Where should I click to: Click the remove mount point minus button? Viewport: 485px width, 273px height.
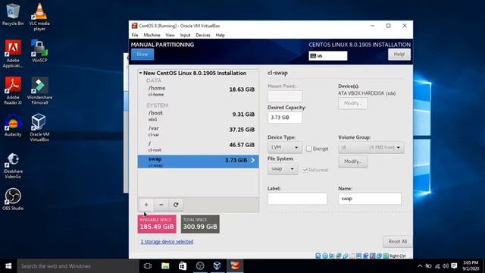(x=161, y=205)
